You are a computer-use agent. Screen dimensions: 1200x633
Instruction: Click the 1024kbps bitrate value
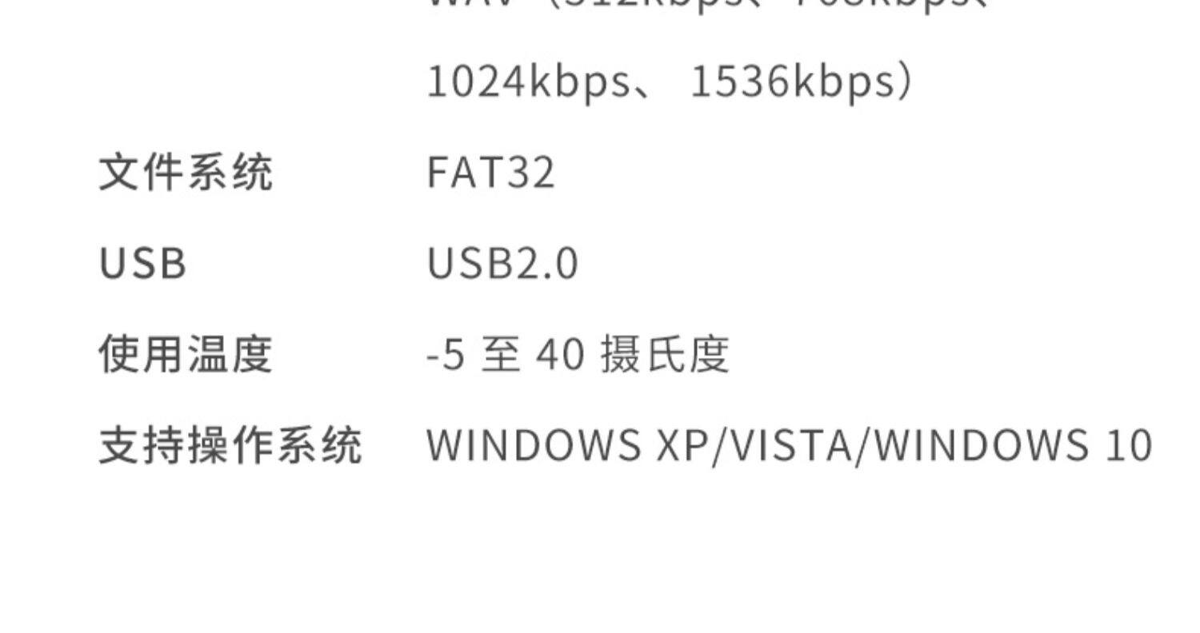530,82
